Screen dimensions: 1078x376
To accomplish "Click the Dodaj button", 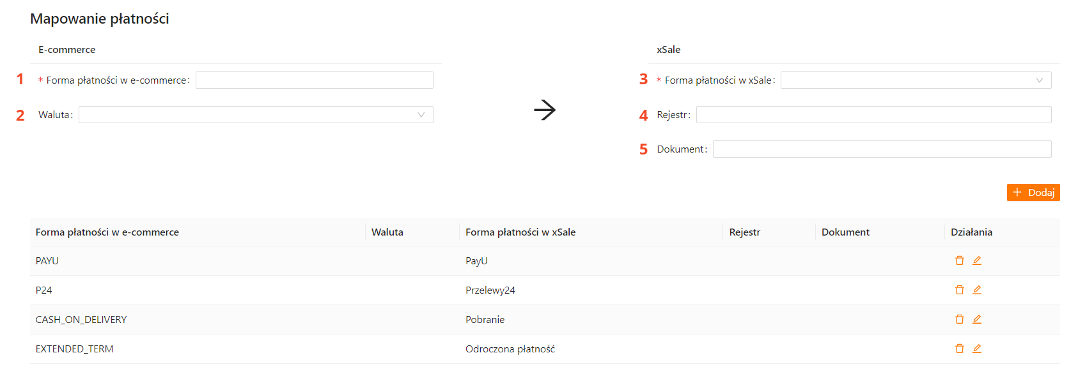I will coord(1033,193).
